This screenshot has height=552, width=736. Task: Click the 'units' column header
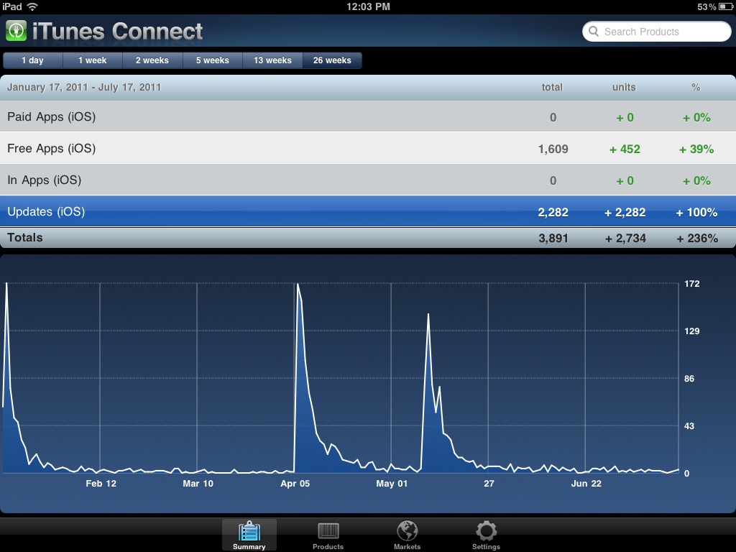point(624,87)
